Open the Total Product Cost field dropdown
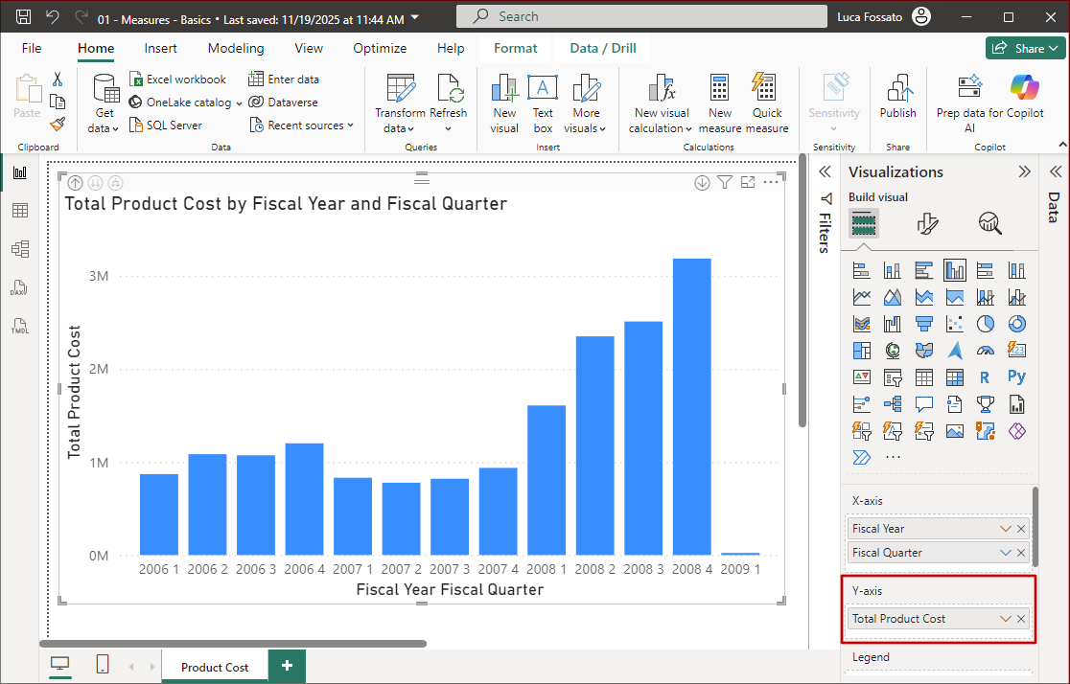 (x=1005, y=619)
